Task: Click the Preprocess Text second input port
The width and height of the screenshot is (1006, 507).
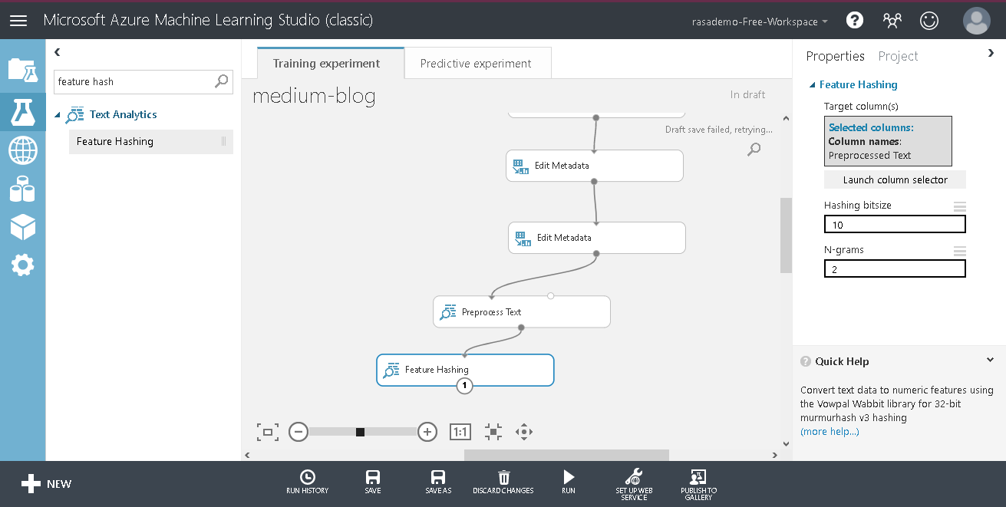Action: pos(550,295)
